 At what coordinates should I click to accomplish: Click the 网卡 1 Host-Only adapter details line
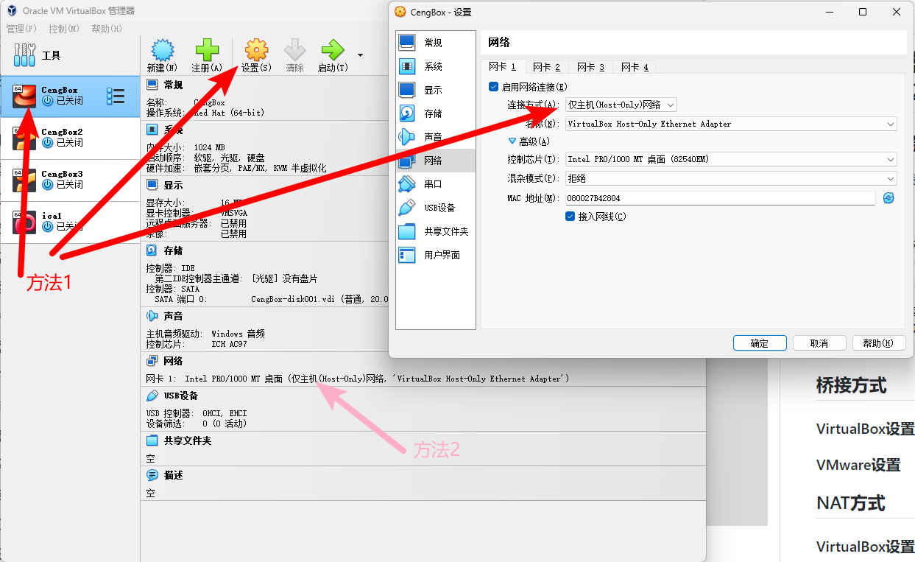click(358, 379)
